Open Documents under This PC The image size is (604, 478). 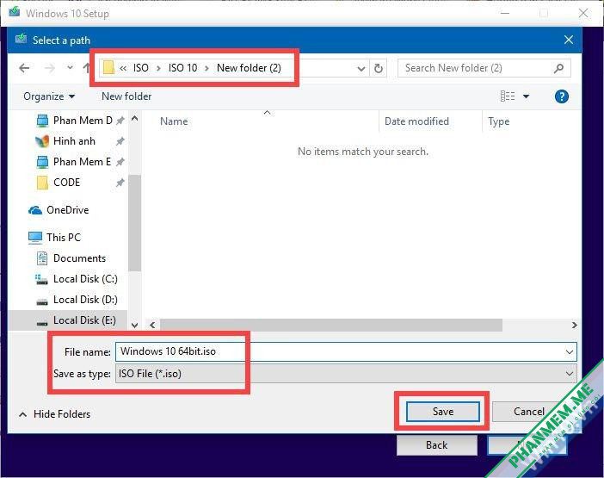[x=71, y=258]
